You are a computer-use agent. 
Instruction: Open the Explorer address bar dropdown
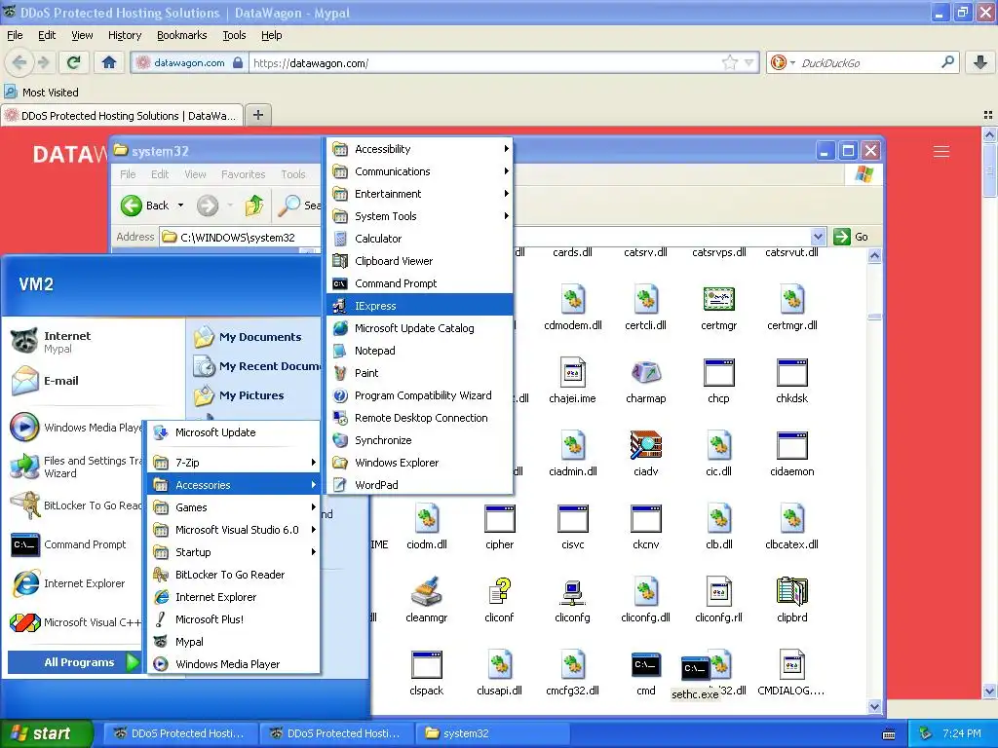pos(819,238)
